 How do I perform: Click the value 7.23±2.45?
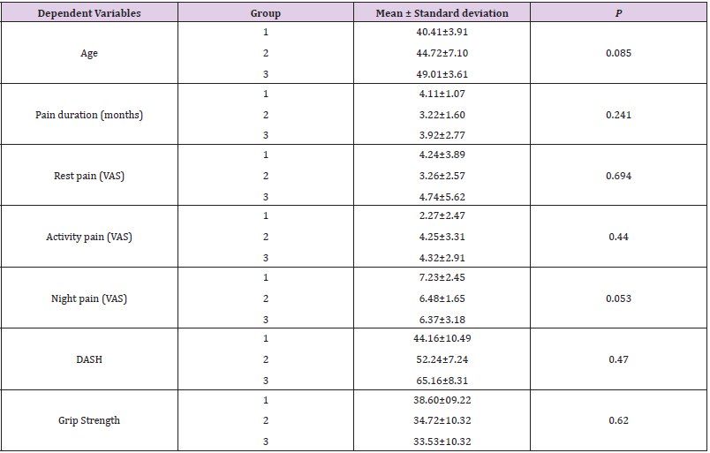point(440,278)
